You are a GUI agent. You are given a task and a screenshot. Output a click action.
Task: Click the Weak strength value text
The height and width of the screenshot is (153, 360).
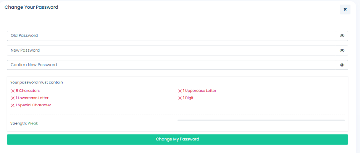click(33, 123)
